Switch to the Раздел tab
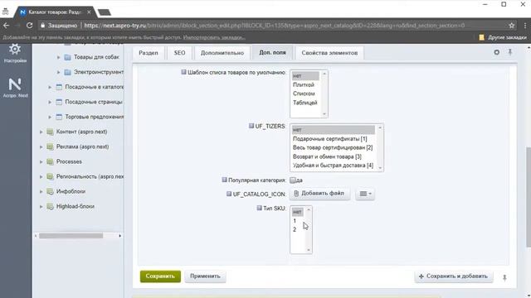Screen dimensions: 531x298 [149, 53]
